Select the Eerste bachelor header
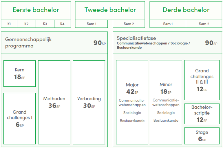This screenshot has width=223, height=148. tap(36, 10)
